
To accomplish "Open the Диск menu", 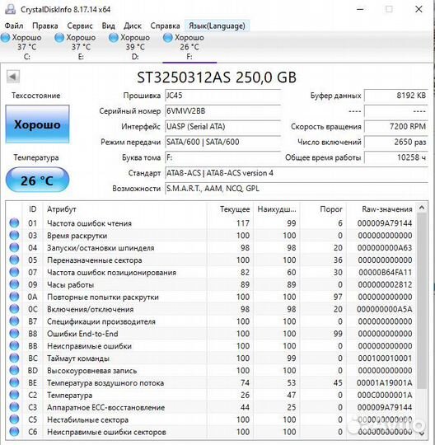I will click(133, 26).
